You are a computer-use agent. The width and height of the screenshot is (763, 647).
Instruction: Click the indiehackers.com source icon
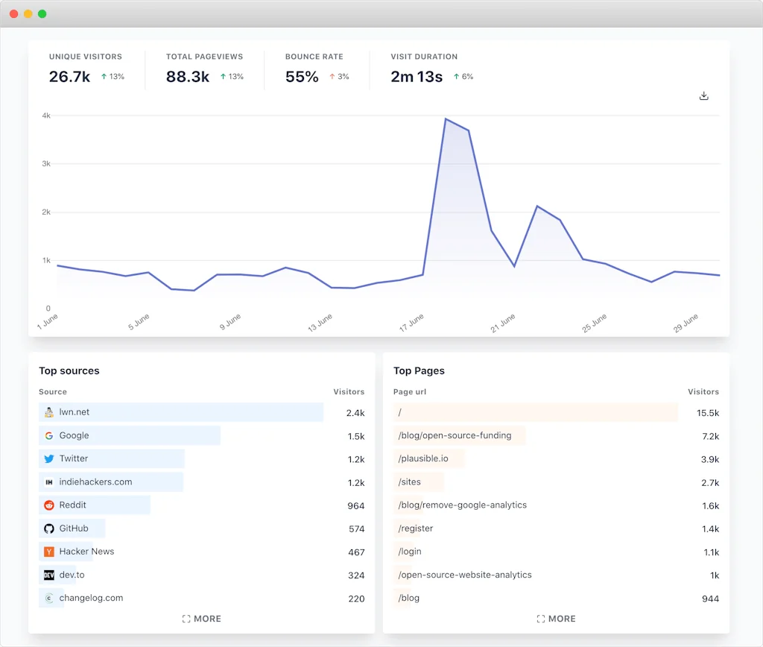click(50, 482)
